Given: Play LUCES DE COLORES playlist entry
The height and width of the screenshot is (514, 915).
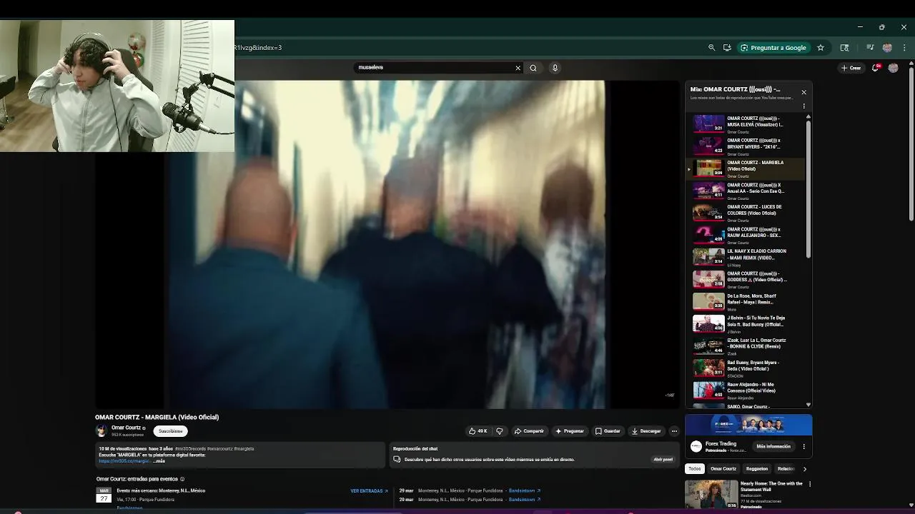Looking at the screenshot, I should coord(747,213).
